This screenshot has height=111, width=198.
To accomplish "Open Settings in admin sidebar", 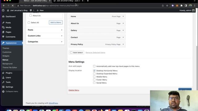I will [9, 87].
